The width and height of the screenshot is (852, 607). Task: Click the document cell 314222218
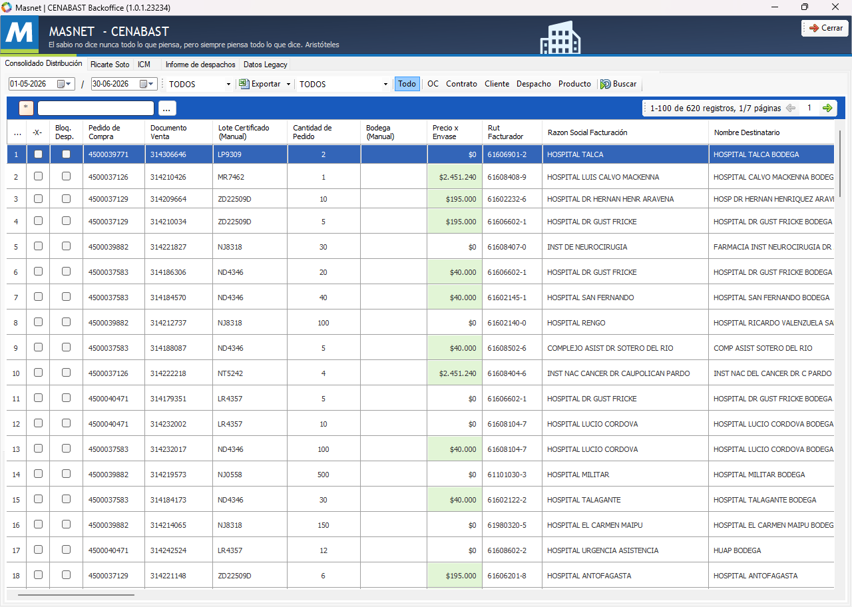(179, 373)
